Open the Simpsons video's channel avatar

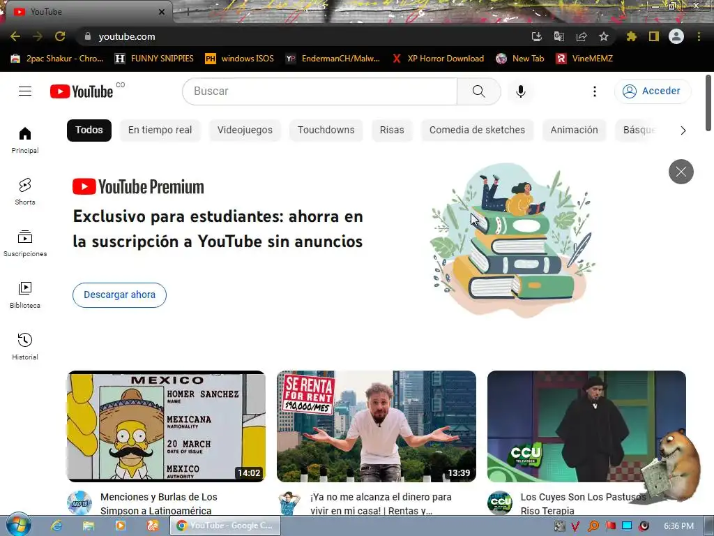coord(79,502)
